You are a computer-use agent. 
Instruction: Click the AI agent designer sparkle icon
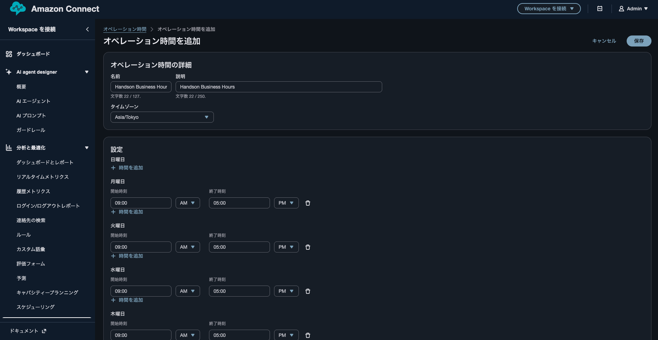9,72
